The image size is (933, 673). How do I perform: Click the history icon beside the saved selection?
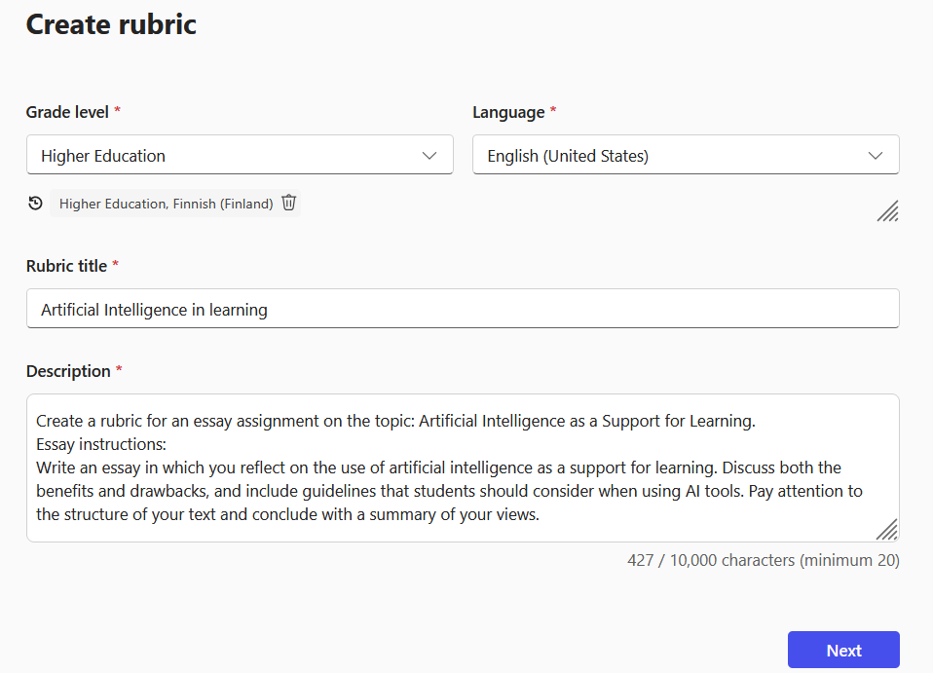click(35, 203)
